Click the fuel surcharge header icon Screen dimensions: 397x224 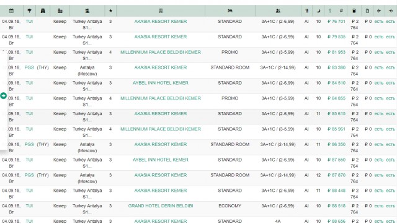[354, 11]
